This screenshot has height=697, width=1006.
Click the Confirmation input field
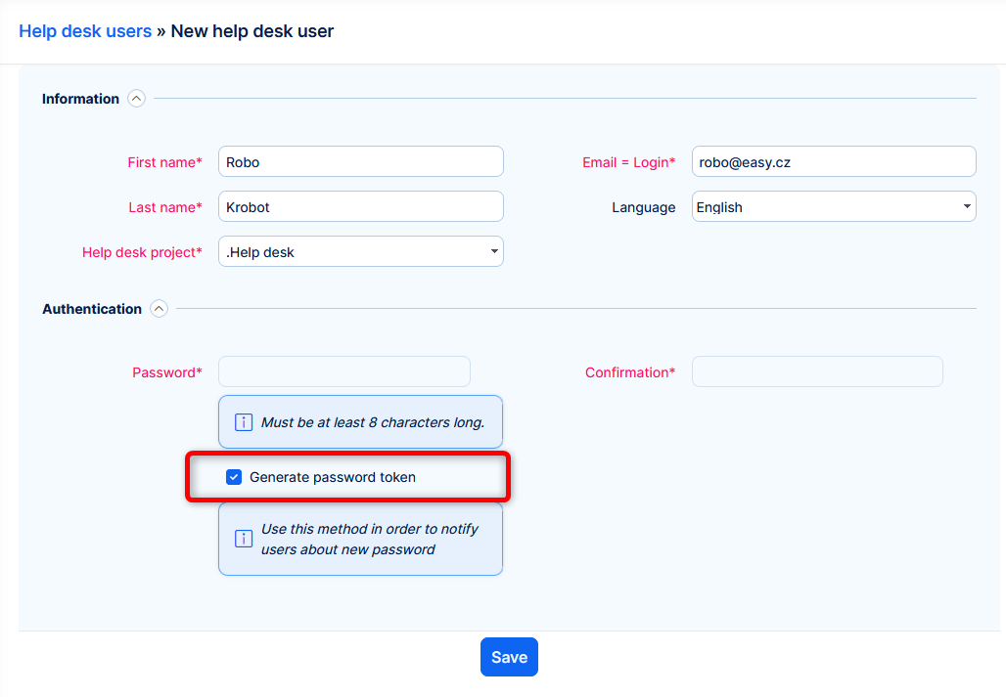point(817,372)
